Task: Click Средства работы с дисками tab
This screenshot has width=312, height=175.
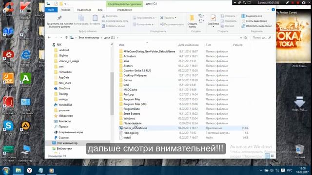Action: [125, 4]
